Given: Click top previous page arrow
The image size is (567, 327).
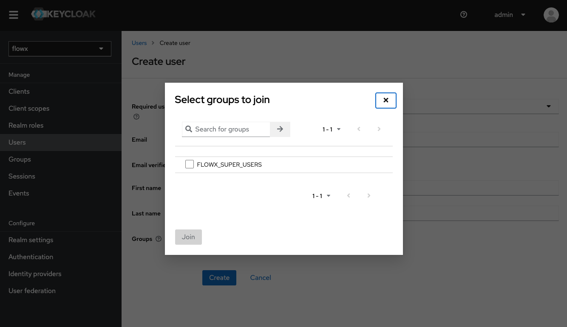Looking at the screenshot, I should coord(359,129).
